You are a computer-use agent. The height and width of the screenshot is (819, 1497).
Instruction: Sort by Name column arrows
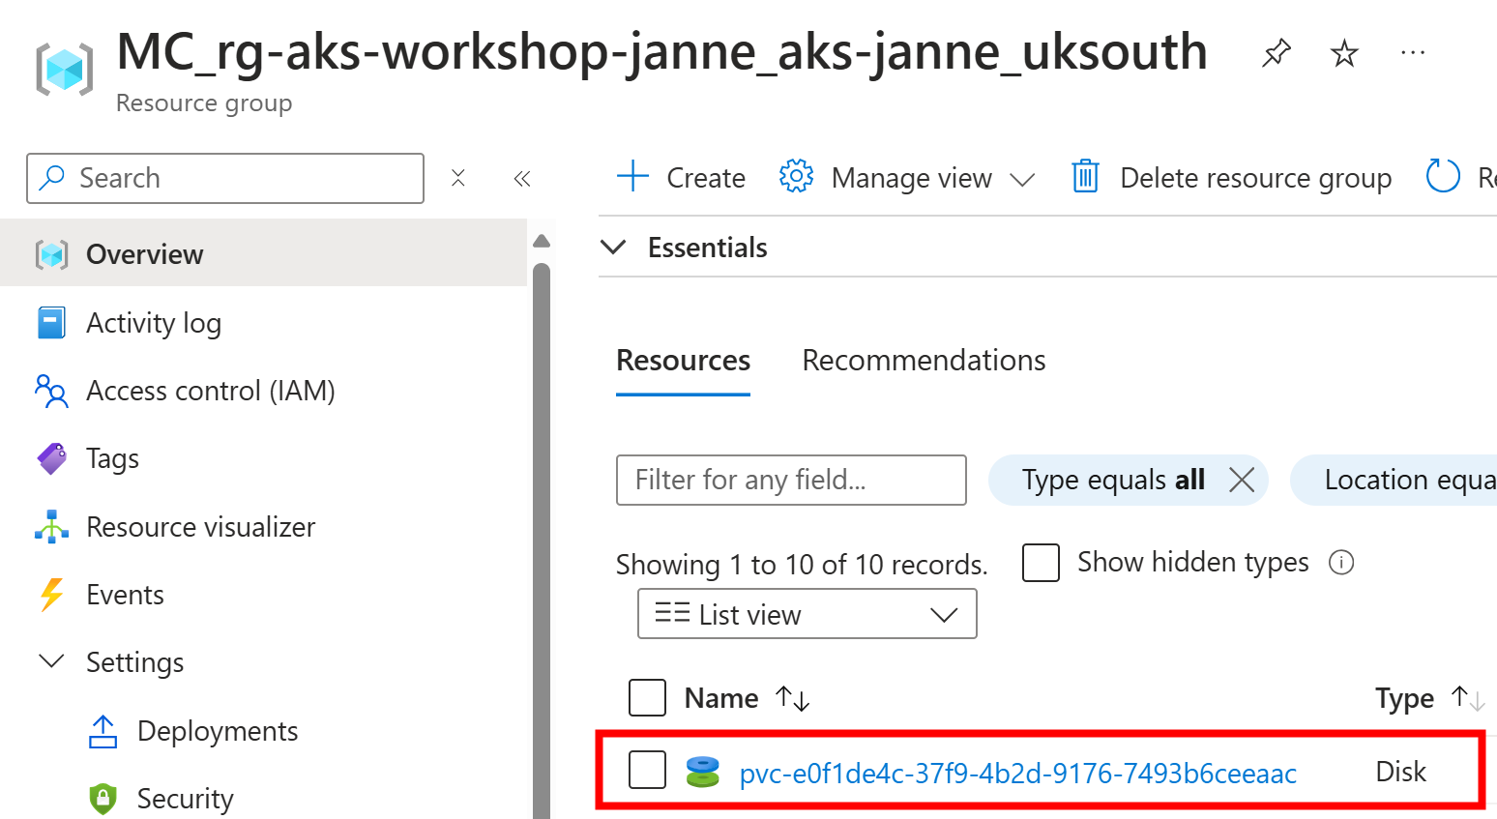pyautogui.click(x=793, y=698)
